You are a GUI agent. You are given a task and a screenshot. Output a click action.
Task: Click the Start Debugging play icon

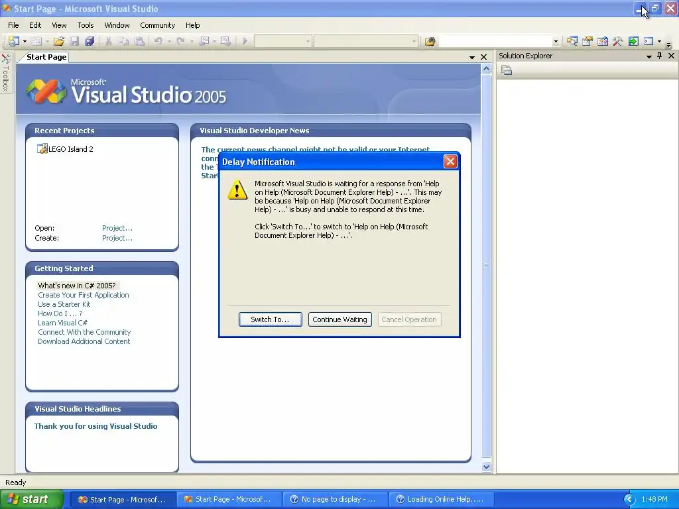coord(245,41)
